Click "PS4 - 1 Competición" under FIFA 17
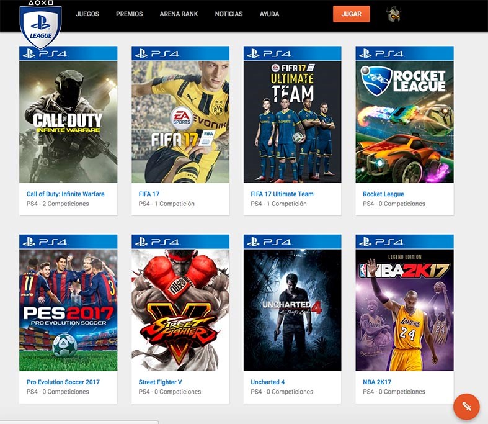The image size is (488, 424). pos(167,204)
